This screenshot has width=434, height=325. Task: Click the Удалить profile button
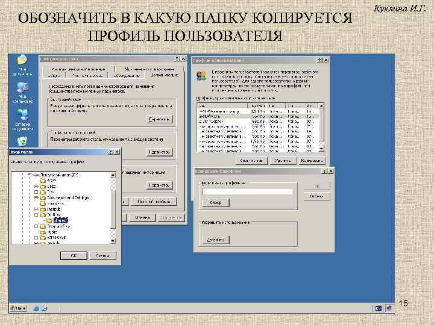(283, 161)
